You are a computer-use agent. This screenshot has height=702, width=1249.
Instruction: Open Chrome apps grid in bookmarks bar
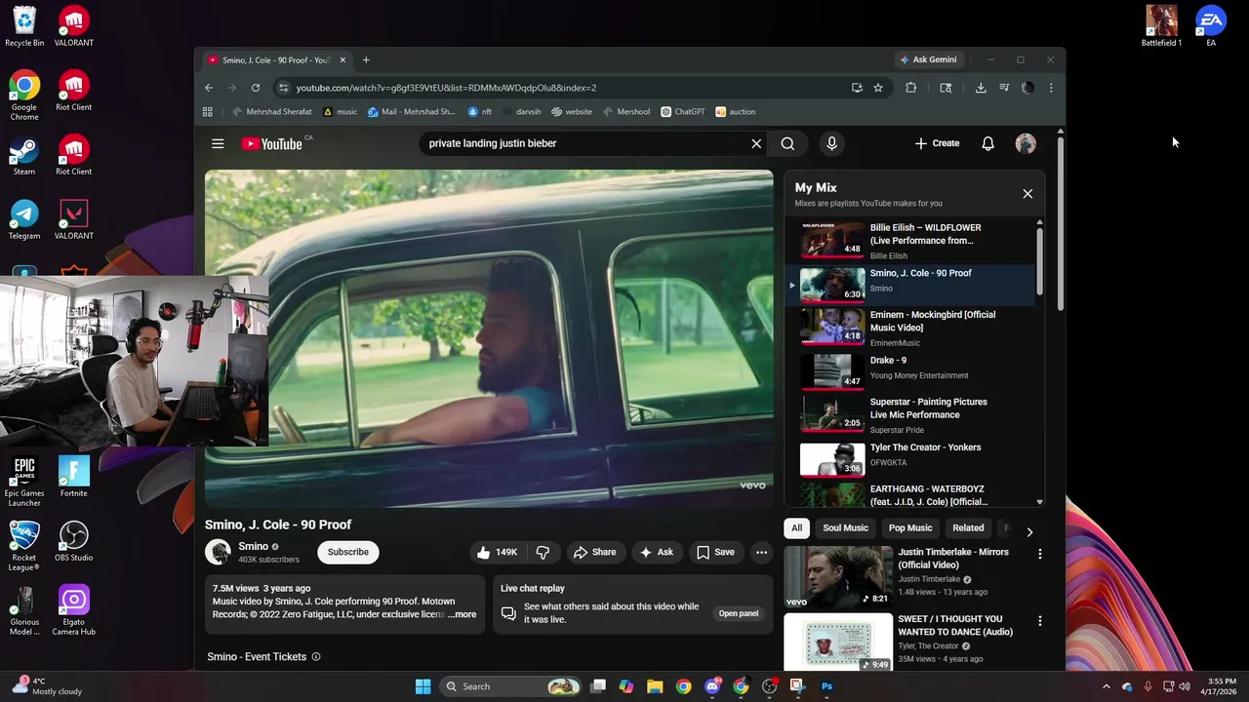click(x=208, y=112)
